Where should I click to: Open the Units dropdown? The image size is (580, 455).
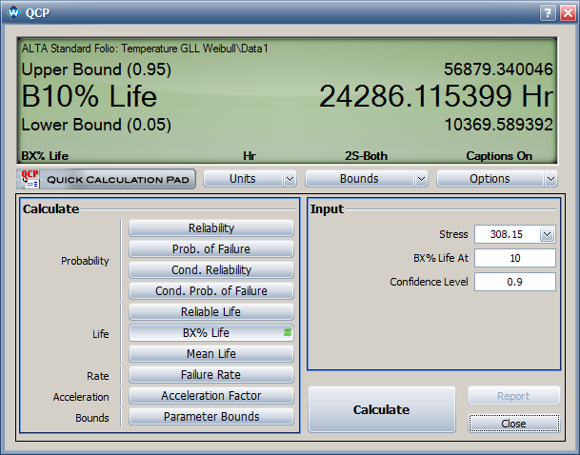pyautogui.click(x=250, y=179)
